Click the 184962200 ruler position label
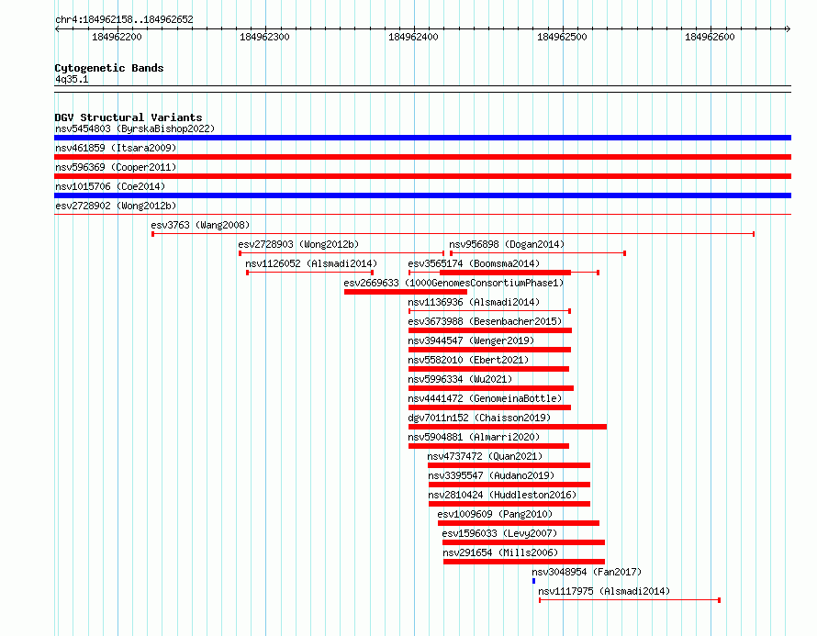This screenshot has height=636, width=817. (117, 37)
